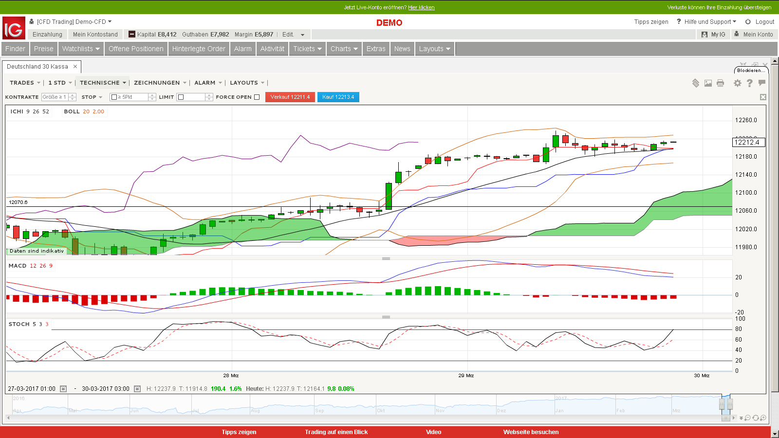Open the Hier klicken link in the banner
Viewport: 779px width, 438px height.
coord(421,7)
